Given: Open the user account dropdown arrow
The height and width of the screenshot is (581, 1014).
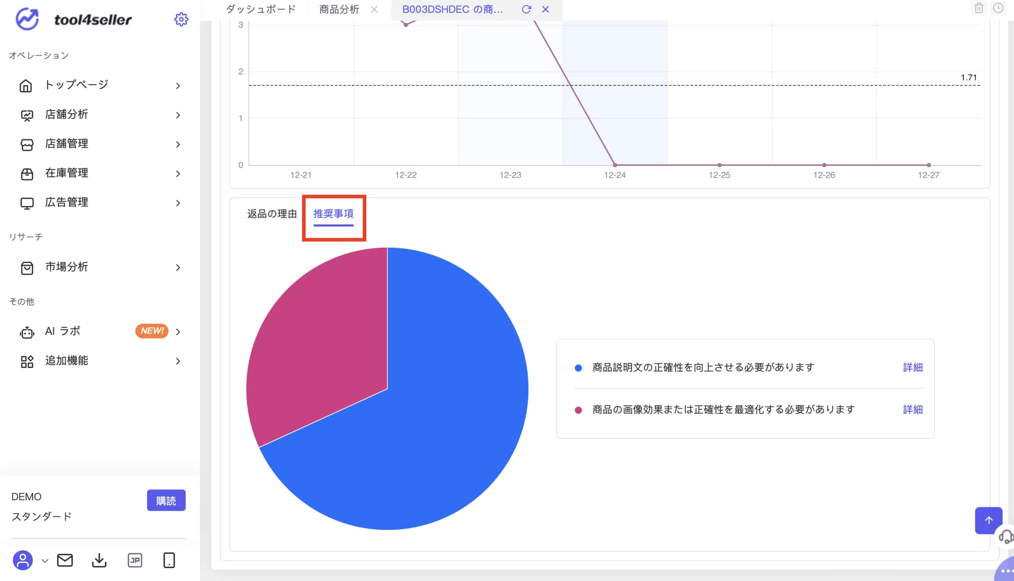Looking at the screenshot, I should pos(45,561).
